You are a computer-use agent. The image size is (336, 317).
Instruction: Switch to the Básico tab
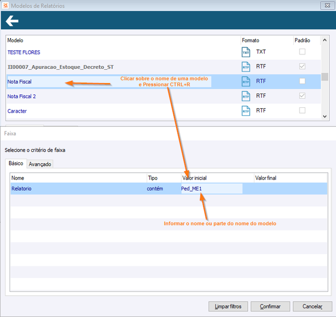(16, 163)
